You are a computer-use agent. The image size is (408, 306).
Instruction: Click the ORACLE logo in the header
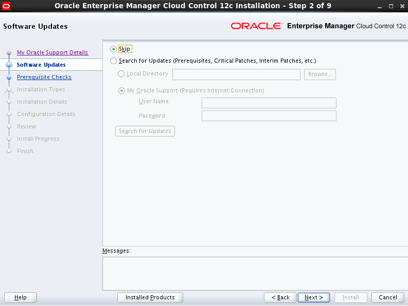pos(256,26)
